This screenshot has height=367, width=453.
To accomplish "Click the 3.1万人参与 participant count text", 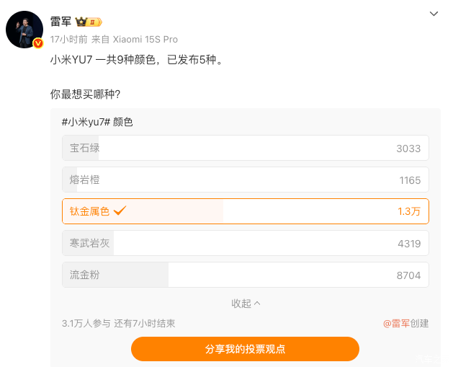I will (x=86, y=323).
